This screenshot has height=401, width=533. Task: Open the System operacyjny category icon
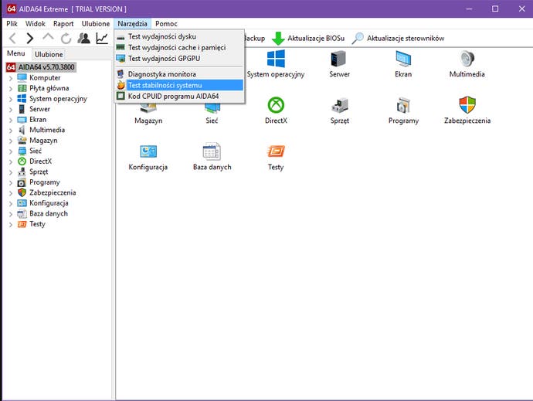276,59
